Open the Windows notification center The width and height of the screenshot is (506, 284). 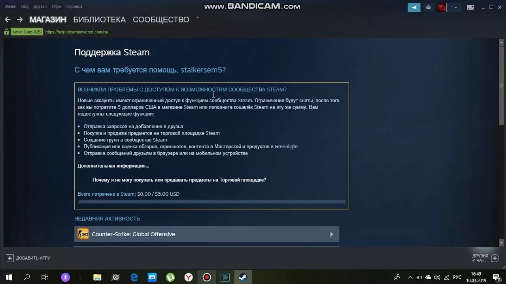[497, 277]
